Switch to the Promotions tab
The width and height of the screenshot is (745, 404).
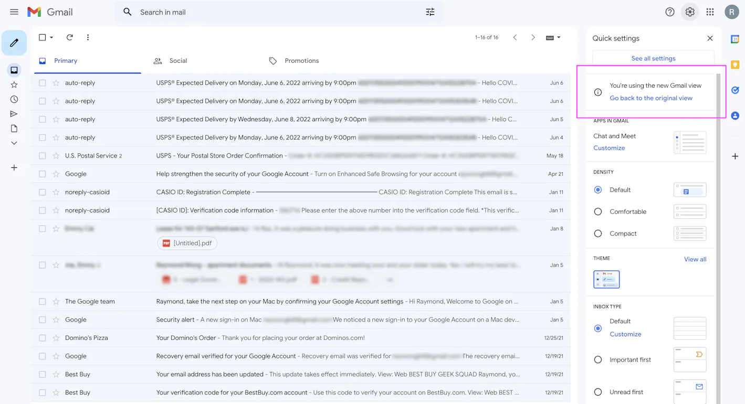pos(294,61)
